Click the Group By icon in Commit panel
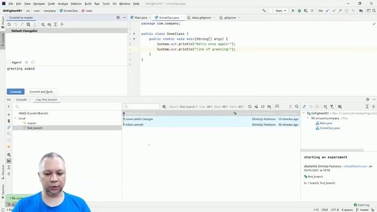The height and width of the screenshot is (212, 377). (x=43, y=25)
